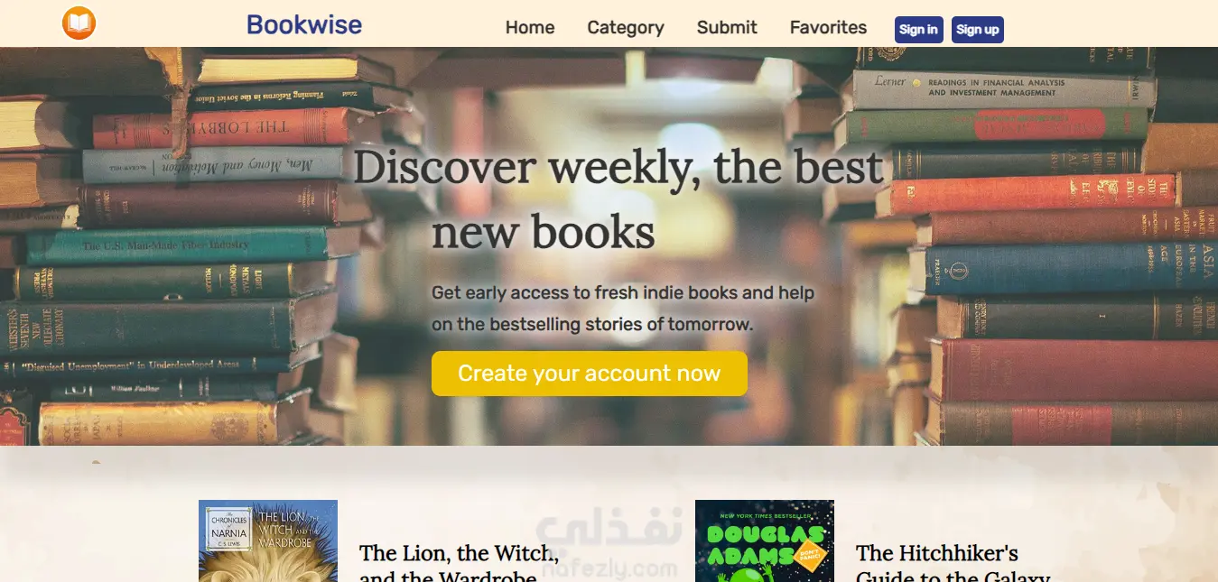The width and height of the screenshot is (1218, 582).
Task: Open the Lion, Witch and Wardrobe cover
Action: coord(268,541)
